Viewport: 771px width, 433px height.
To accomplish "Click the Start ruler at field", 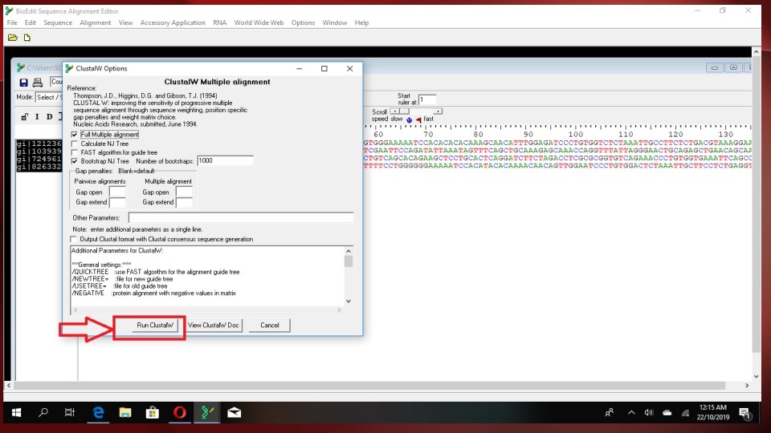I will tap(426, 99).
